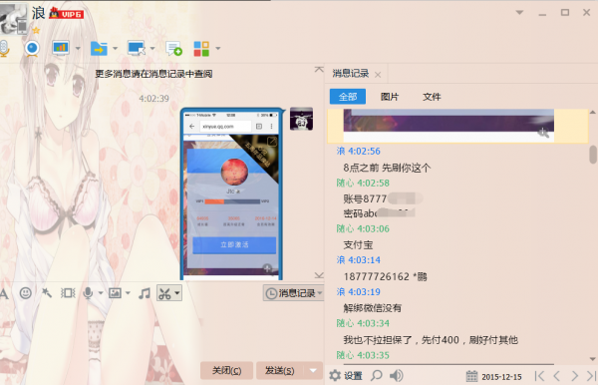This screenshot has width=598, height=385.
Task: Click the 发送(S) button
Action: (x=279, y=370)
